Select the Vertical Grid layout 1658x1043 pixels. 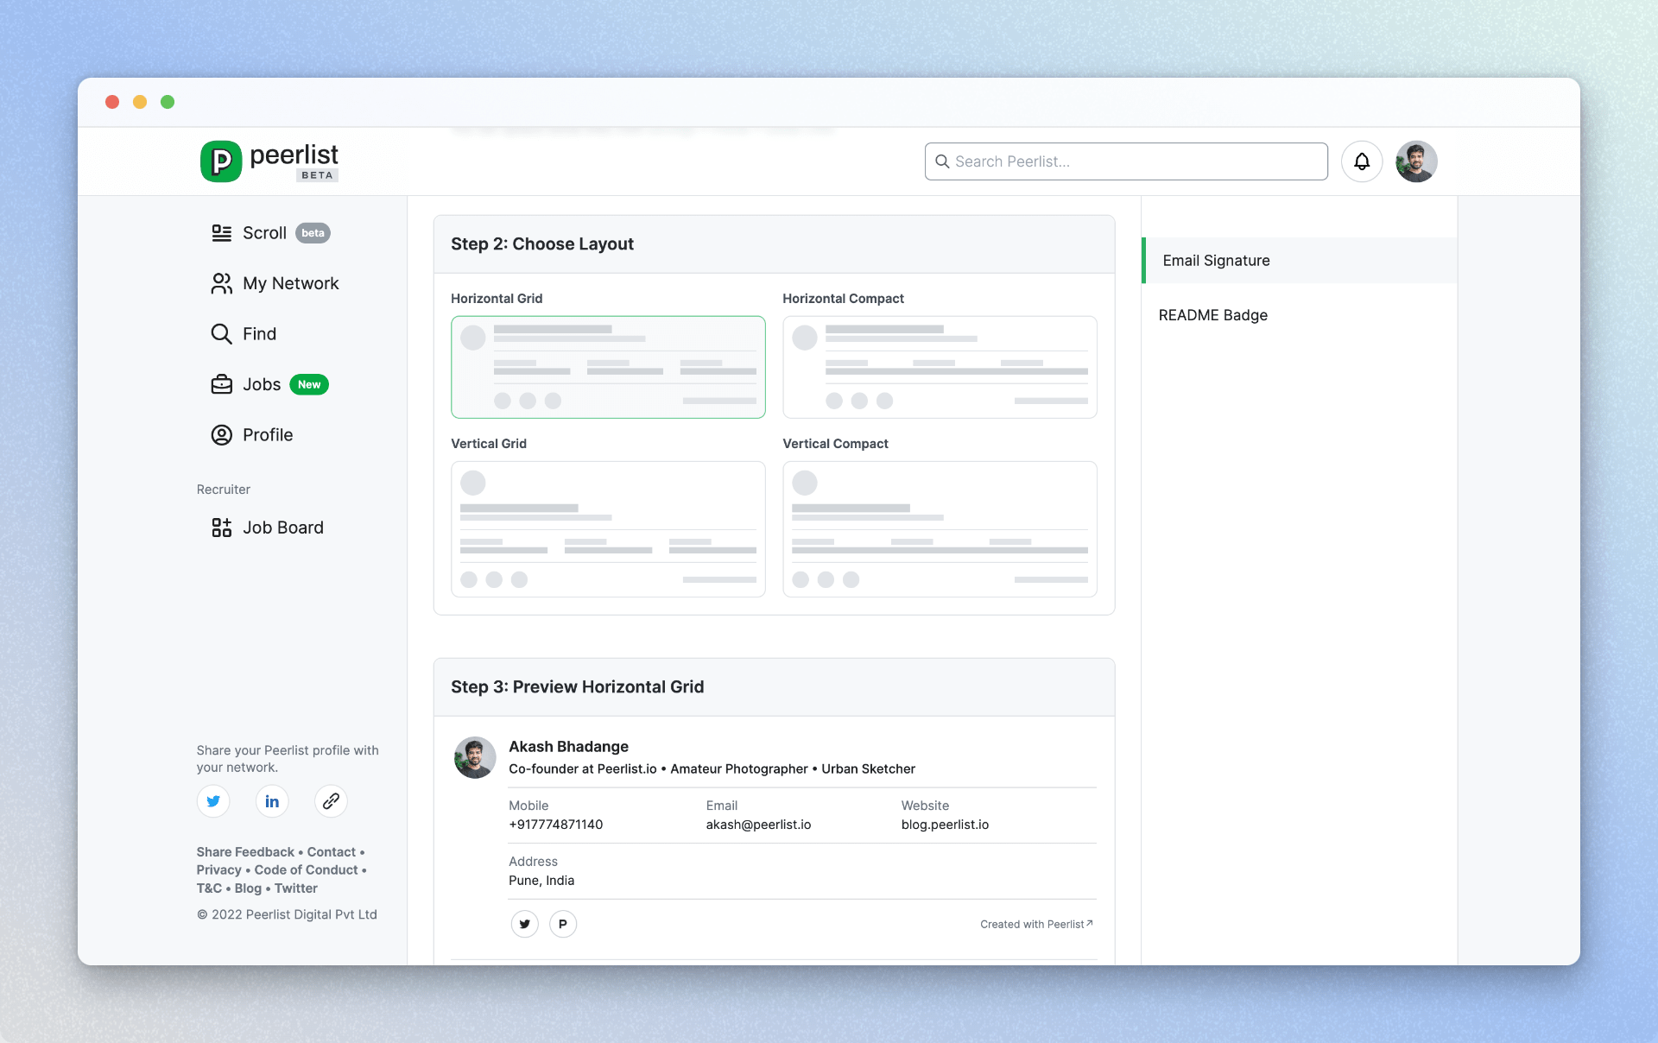point(608,528)
